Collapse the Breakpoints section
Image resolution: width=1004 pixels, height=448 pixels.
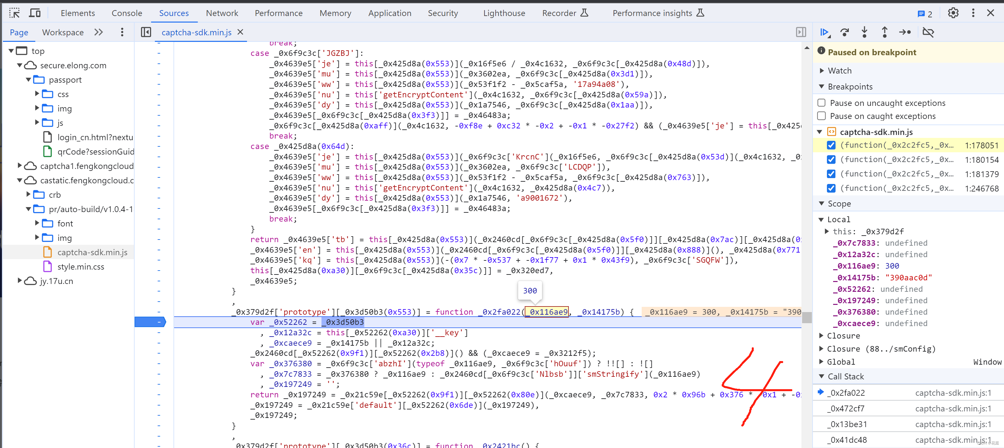click(x=822, y=87)
